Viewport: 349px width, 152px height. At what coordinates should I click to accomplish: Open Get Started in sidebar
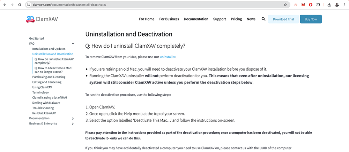[37, 38]
